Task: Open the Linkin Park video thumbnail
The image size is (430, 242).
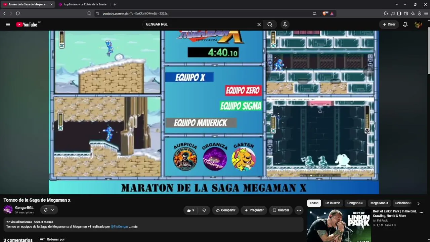Action: click(x=339, y=226)
